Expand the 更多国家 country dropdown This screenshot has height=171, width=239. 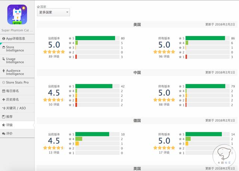[53, 13]
